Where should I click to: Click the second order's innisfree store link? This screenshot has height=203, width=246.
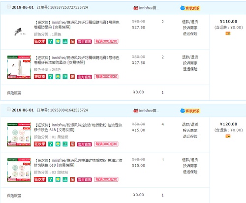pyautogui.click(x=149, y=111)
